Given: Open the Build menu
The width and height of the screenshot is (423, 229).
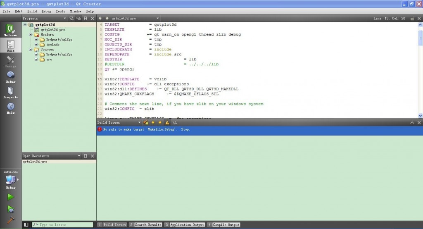Looking at the screenshot, I should [32, 11].
